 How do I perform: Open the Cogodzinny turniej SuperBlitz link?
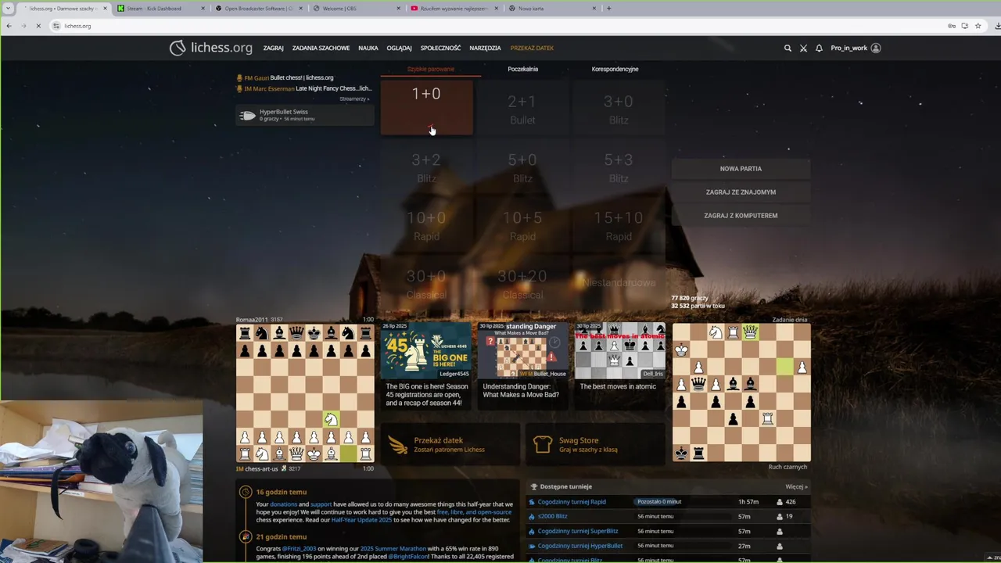click(577, 531)
